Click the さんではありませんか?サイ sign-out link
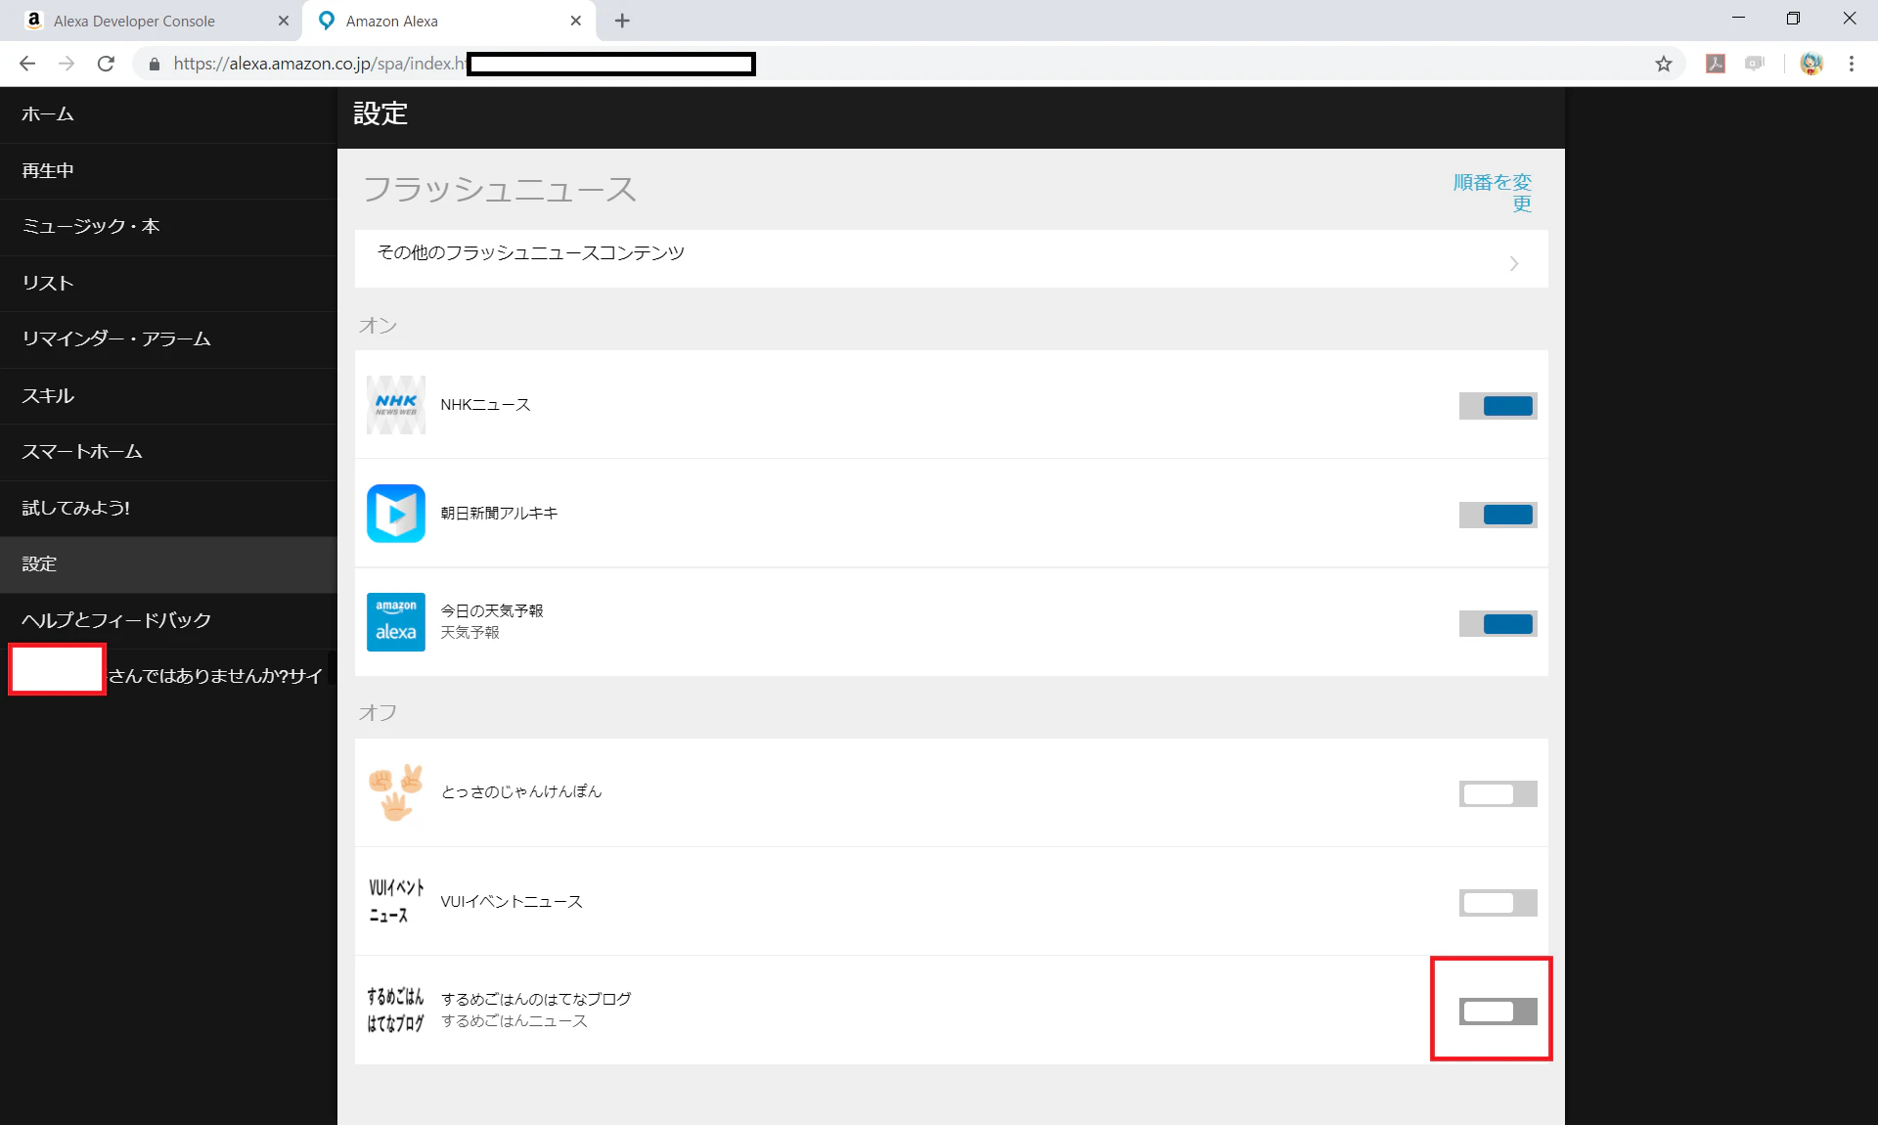The height and width of the screenshot is (1125, 1878). pos(215,676)
